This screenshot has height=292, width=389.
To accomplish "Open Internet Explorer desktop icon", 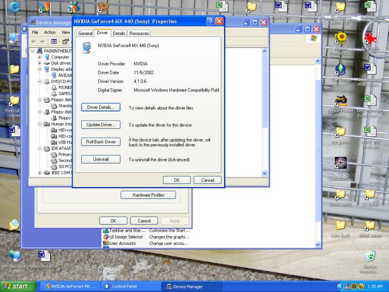I will (x=14, y=13).
